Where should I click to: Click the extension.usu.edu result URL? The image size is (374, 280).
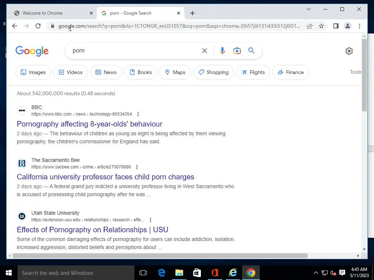[x=88, y=220]
